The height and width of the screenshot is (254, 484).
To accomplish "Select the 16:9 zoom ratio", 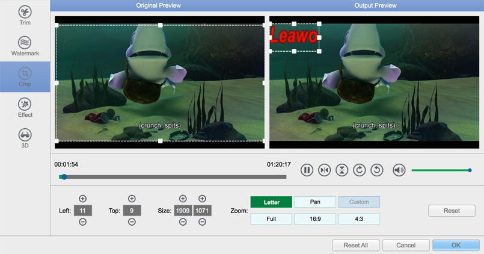I will (315, 218).
